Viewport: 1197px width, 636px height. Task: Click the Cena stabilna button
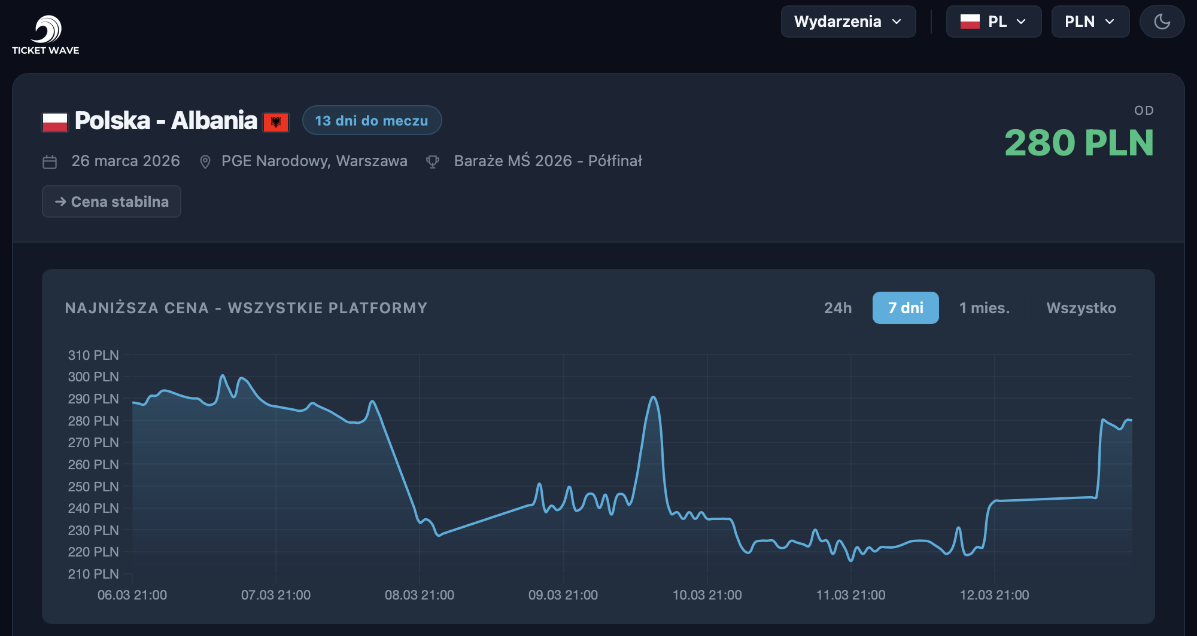click(111, 201)
